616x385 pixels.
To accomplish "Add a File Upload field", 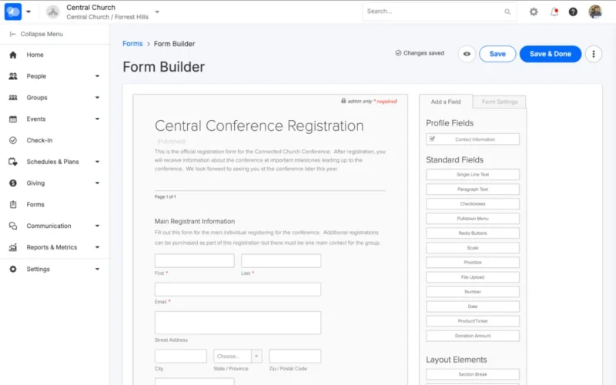I will (473, 277).
